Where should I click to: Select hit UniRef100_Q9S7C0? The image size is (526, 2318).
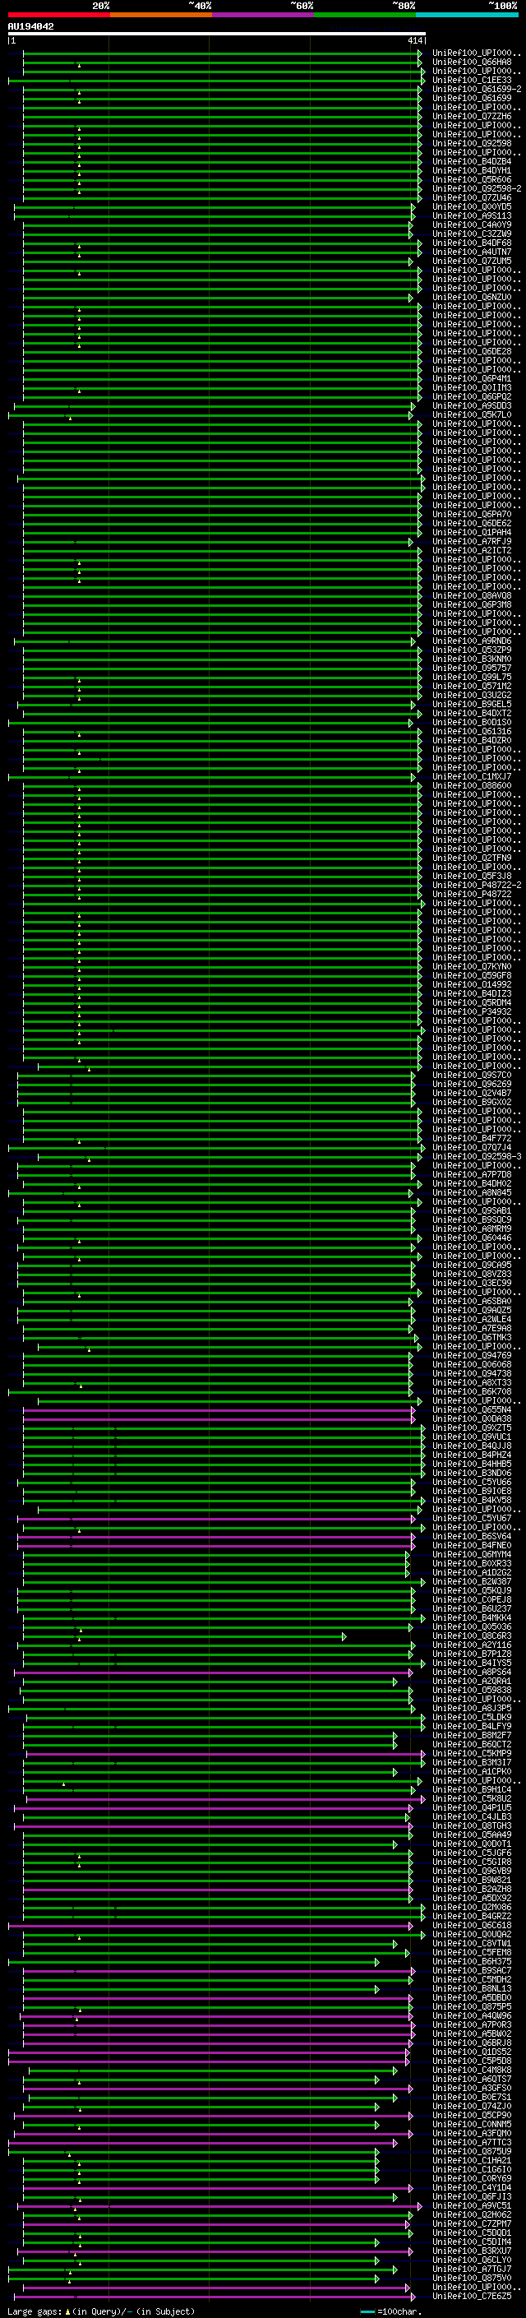(x=472, y=1075)
